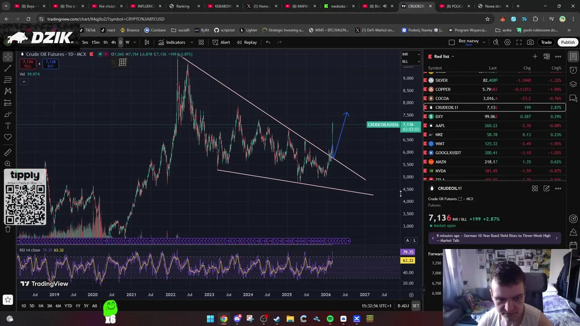This screenshot has height=326, width=580.
Task: Select the NVDA row in the watchlist
Action: (494, 171)
